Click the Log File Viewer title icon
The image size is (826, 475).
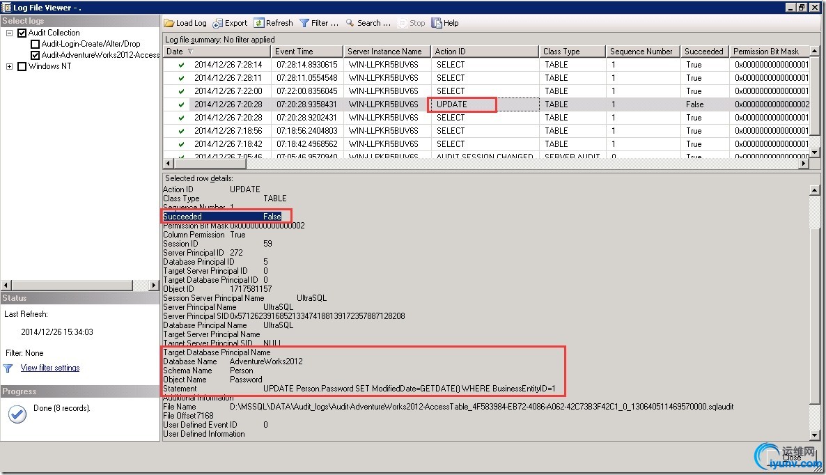point(6,8)
